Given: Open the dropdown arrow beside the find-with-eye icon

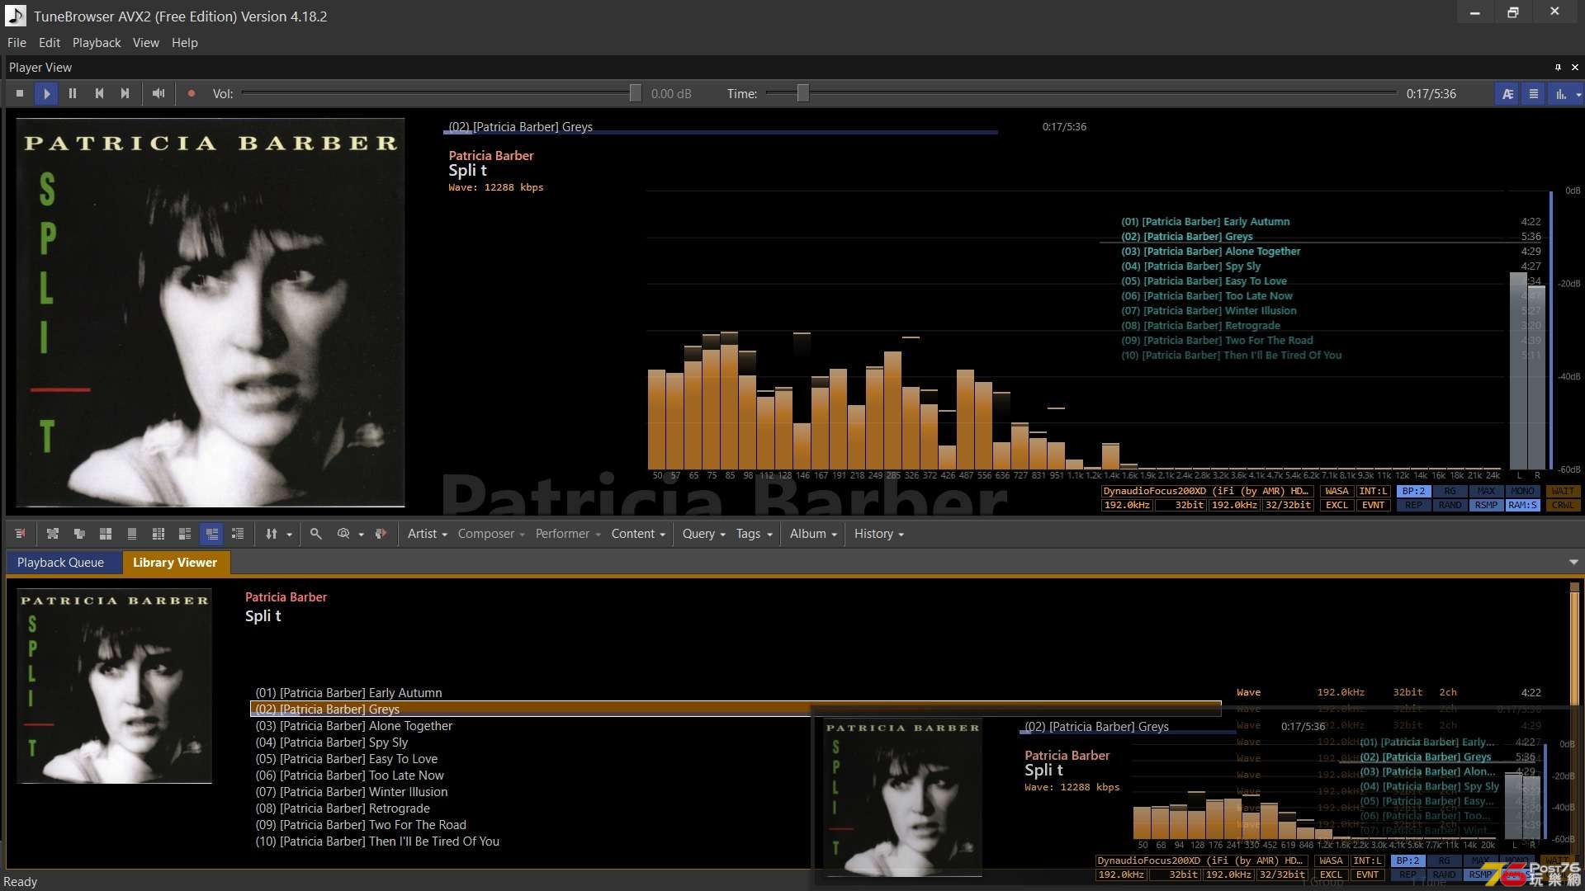Looking at the screenshot, I should [x=361, y=535].
